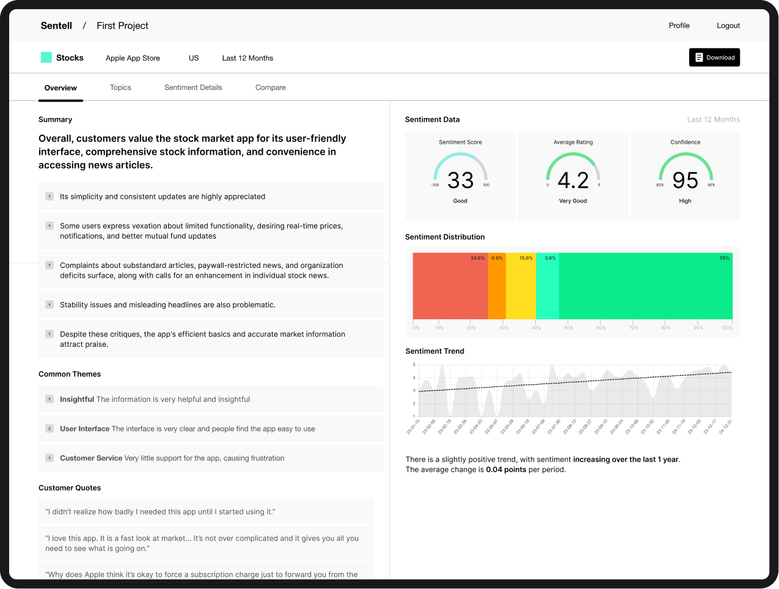The width and height of the screenshot is (779, 589).
Task: Click number badge next to Customer Service theme
Action: coord(49,458)
